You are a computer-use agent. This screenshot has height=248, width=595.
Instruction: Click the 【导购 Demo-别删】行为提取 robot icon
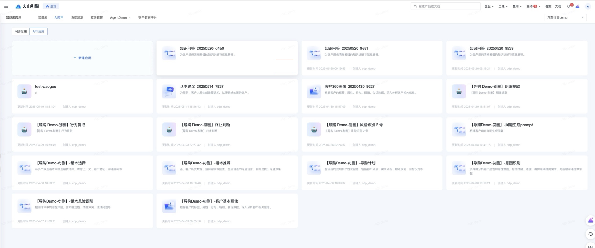(x=24, y=129)
